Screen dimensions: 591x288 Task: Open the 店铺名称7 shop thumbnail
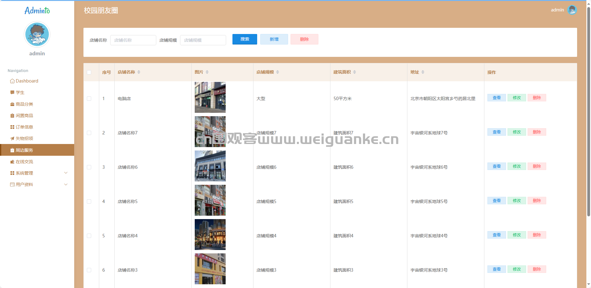(x=210, y=132)
